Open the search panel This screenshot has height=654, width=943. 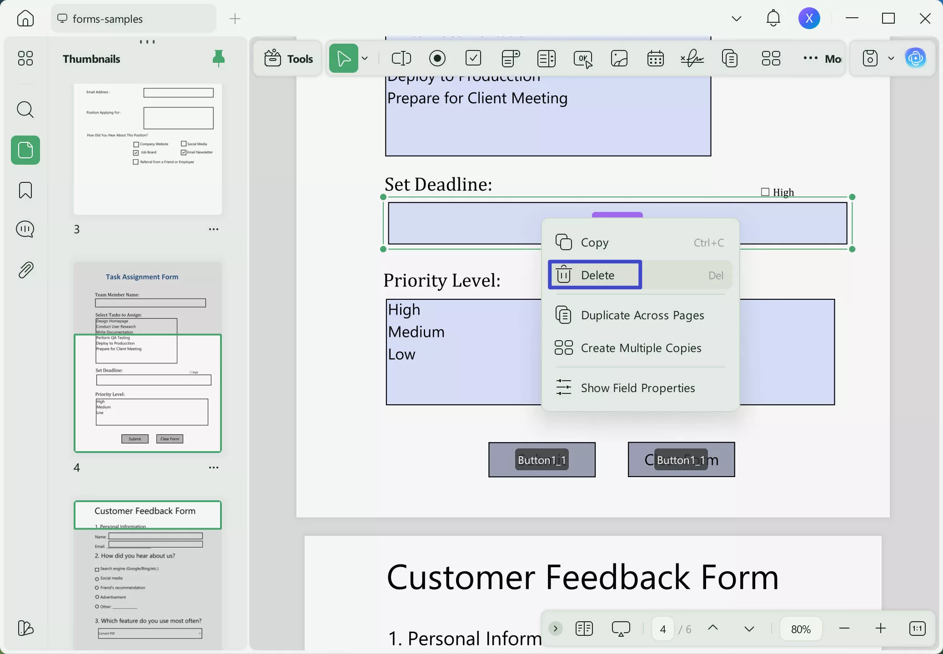coord(25,110)
